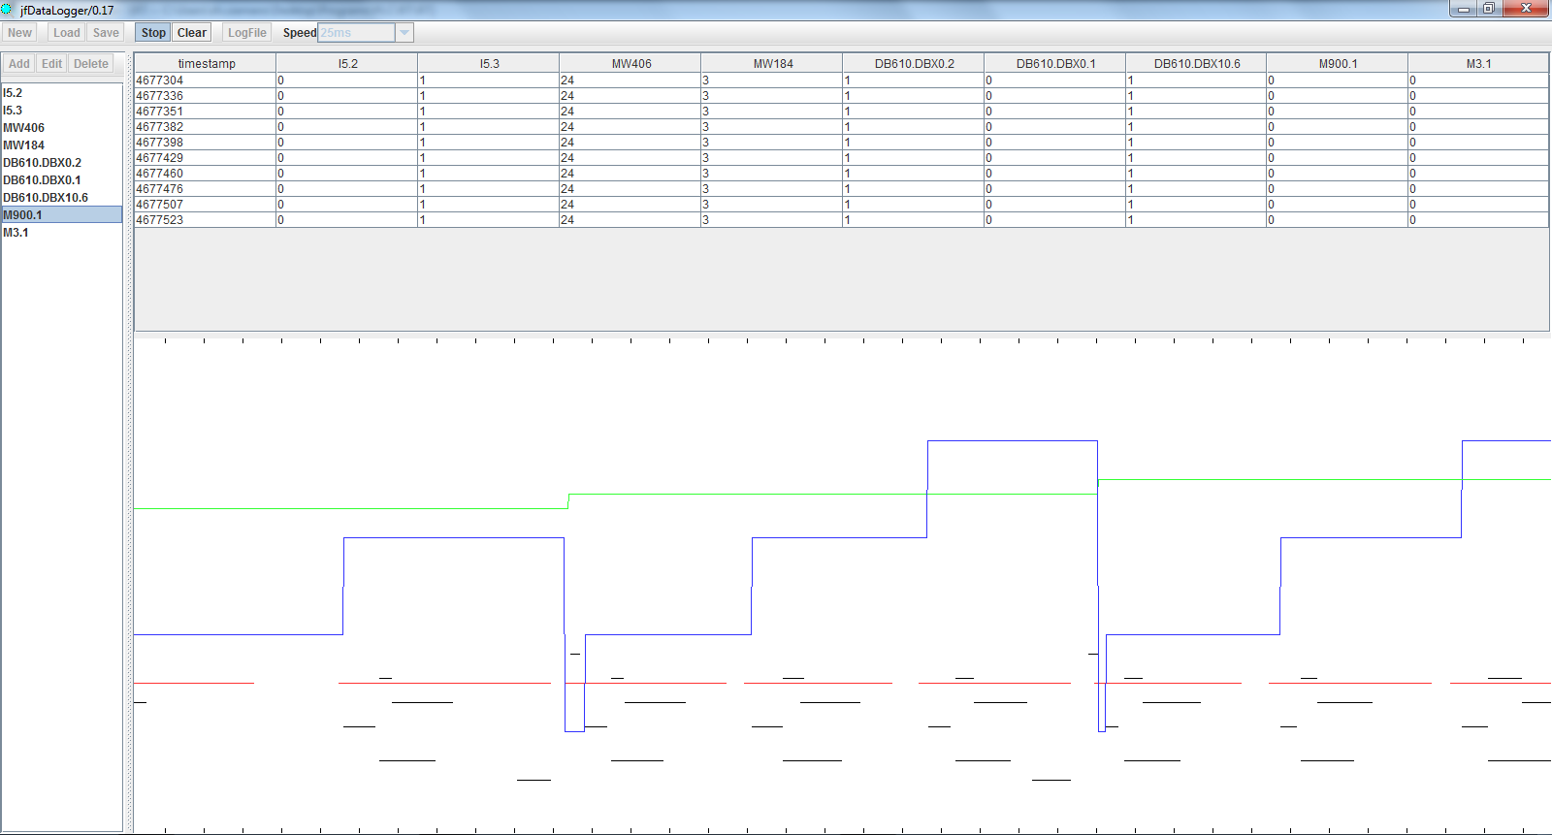Click the DB610.DBX0.1 column header
Viewport: 1552px width, 835px height.
1055,64
